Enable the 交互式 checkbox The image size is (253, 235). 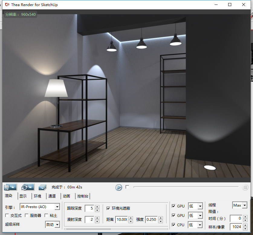click(x=7, y=215)
